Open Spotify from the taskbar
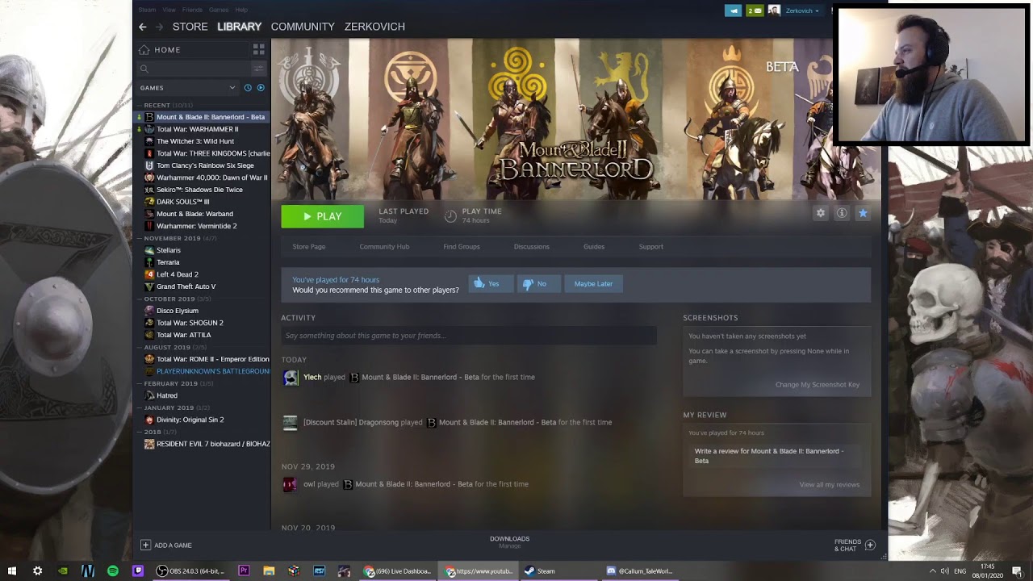 tap(113, 571)
